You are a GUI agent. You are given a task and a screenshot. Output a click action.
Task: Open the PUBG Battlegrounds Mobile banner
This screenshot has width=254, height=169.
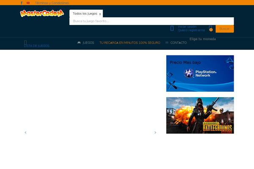(200, 115)
